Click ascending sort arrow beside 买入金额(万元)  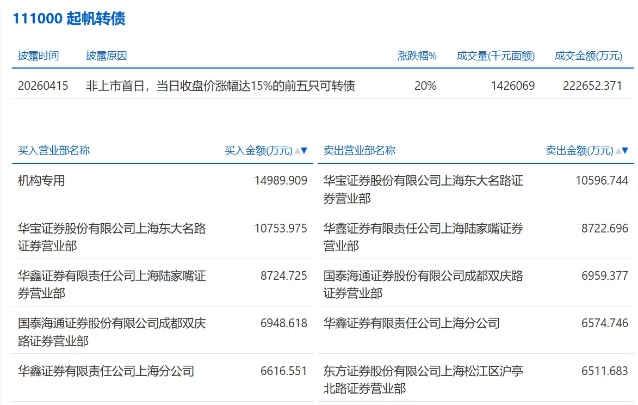298,151
